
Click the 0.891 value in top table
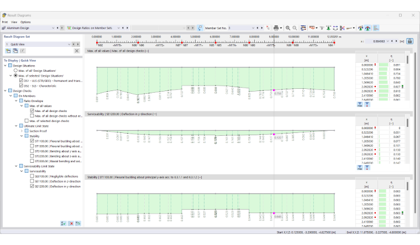point(397,65)
